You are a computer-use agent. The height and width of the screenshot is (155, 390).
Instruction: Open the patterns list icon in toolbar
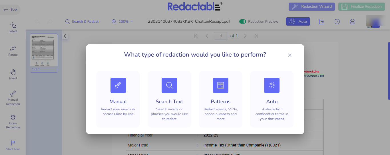[322, 22]
